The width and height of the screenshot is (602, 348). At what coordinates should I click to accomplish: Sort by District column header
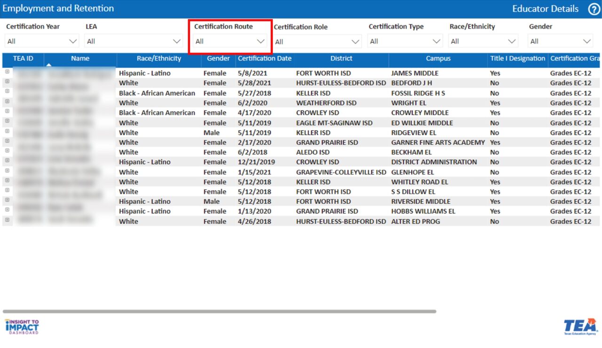(341, 59)
